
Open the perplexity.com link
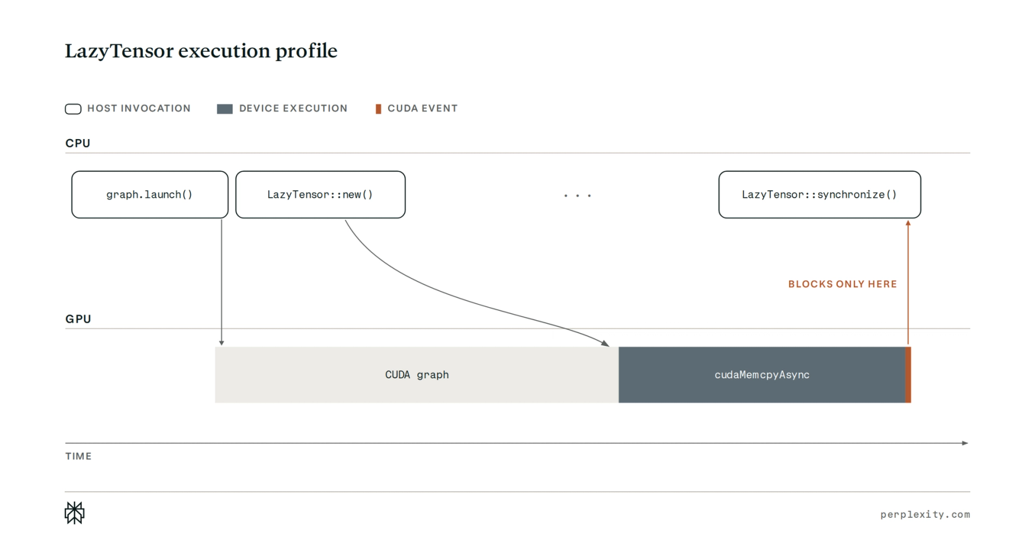point(925,515)
